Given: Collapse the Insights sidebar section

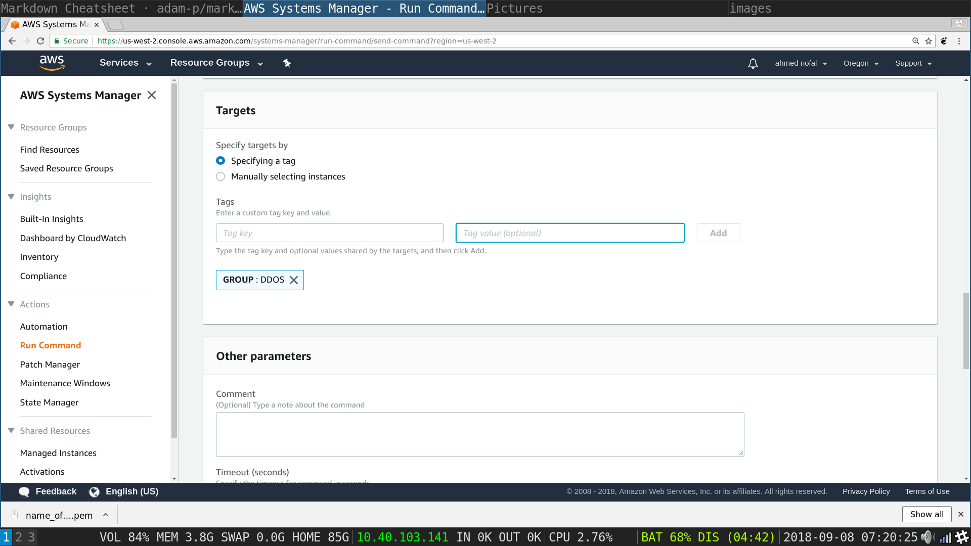Looking at the screenshot, I should [x=11, y=197].
